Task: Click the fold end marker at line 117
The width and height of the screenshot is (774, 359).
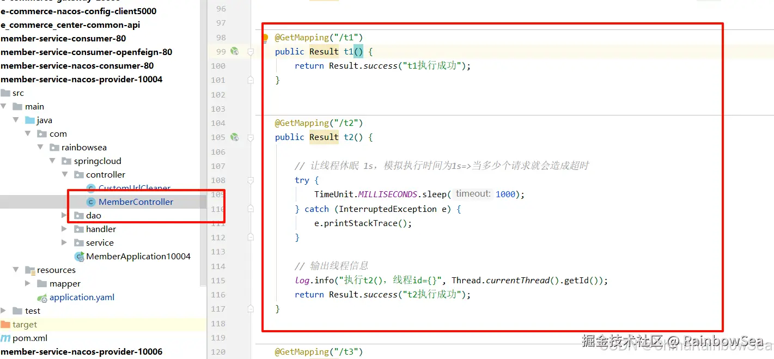Action: tap(251, 309)
